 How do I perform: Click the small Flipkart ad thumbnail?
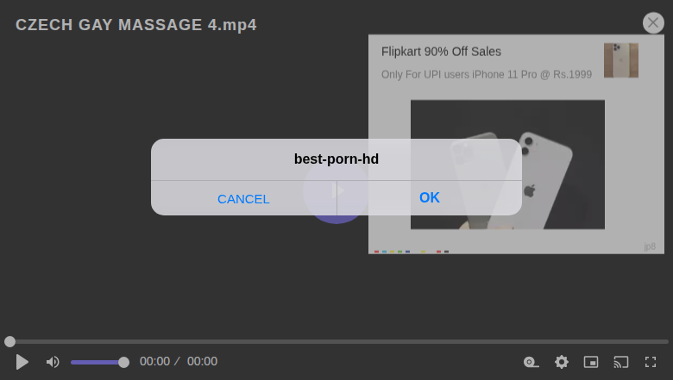[620, 60]
